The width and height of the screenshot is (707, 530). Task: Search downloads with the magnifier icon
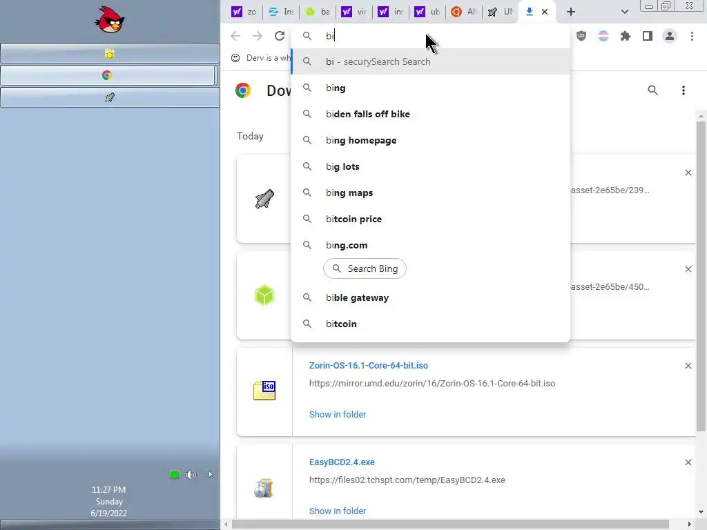point(652,90)
